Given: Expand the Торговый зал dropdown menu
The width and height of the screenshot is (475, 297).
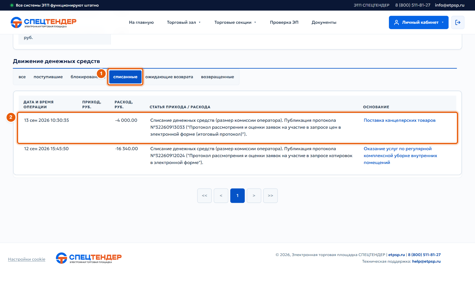Looking at the screenshot, I should tap(184, 22).
